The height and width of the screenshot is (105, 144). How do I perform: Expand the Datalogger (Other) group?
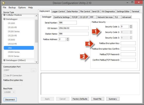coord(4,60)
